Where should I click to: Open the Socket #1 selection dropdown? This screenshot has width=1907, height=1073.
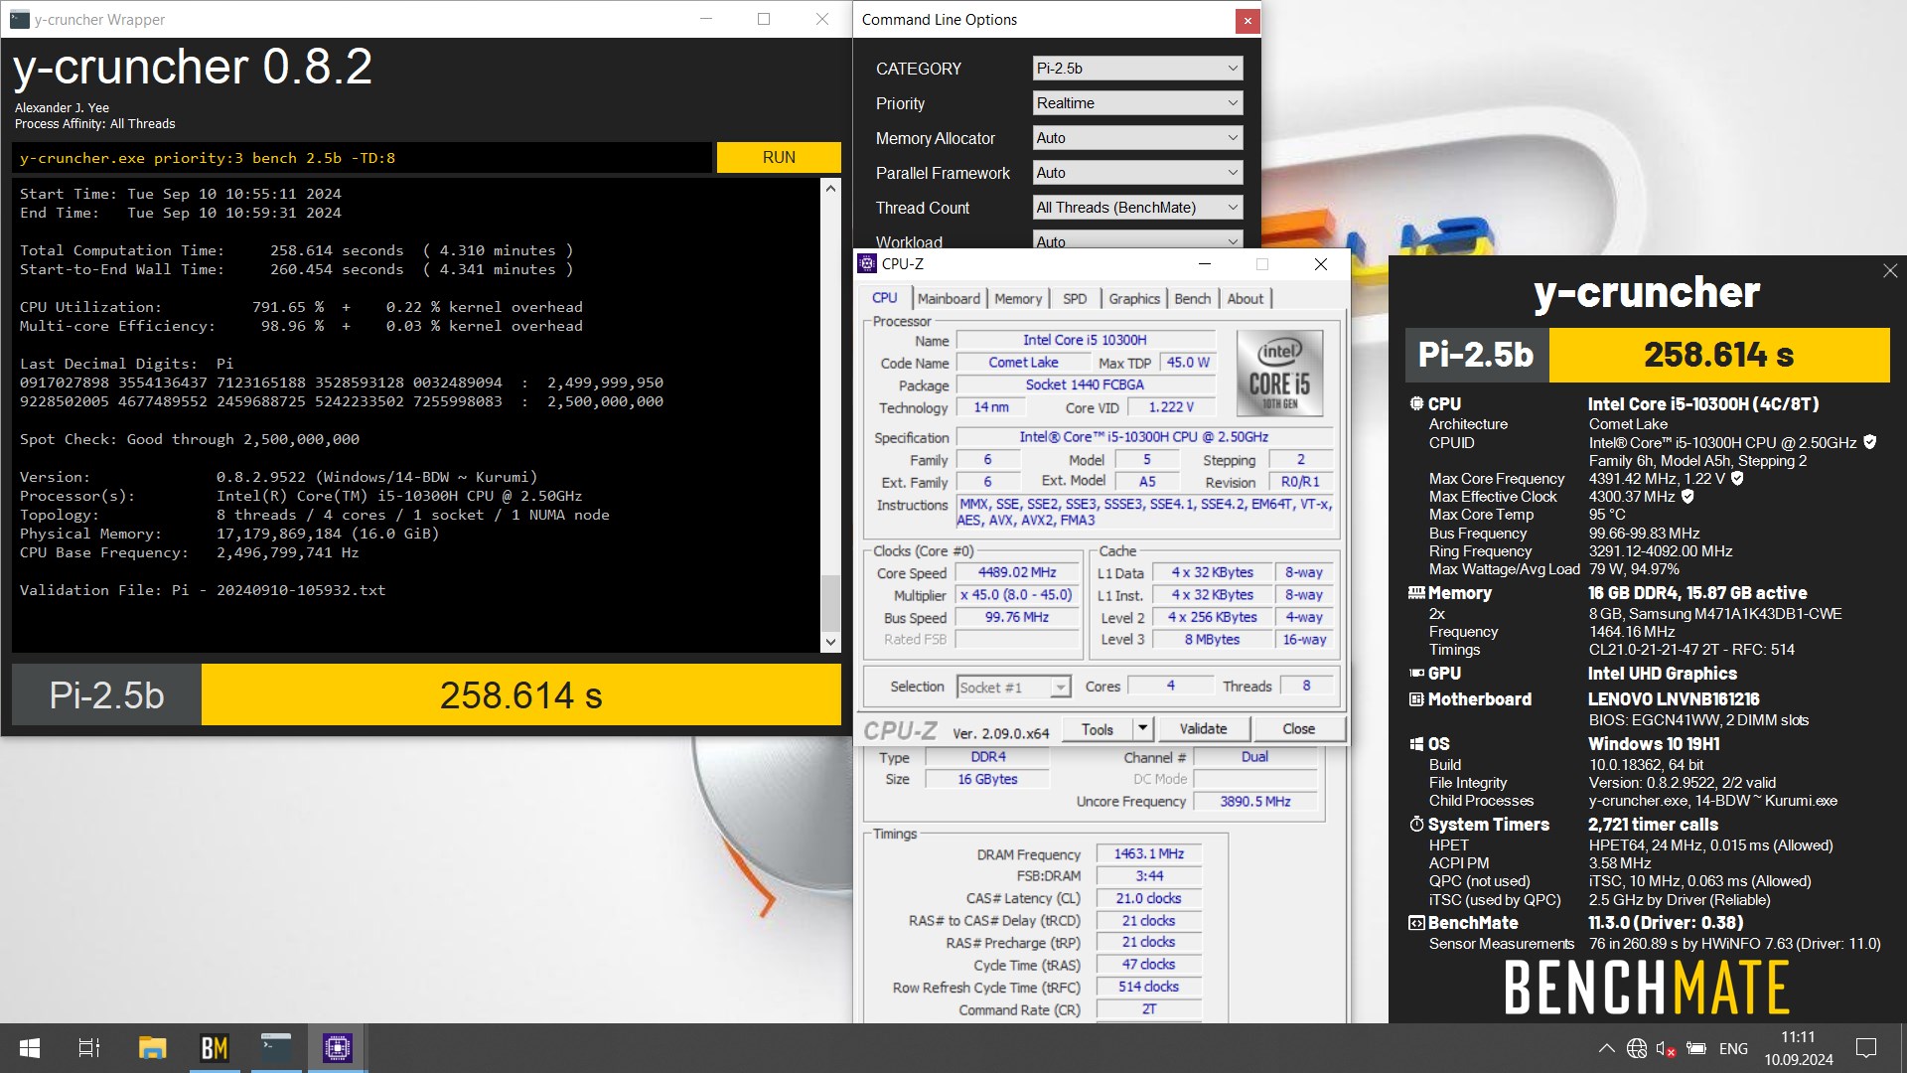pos(1013,688)
